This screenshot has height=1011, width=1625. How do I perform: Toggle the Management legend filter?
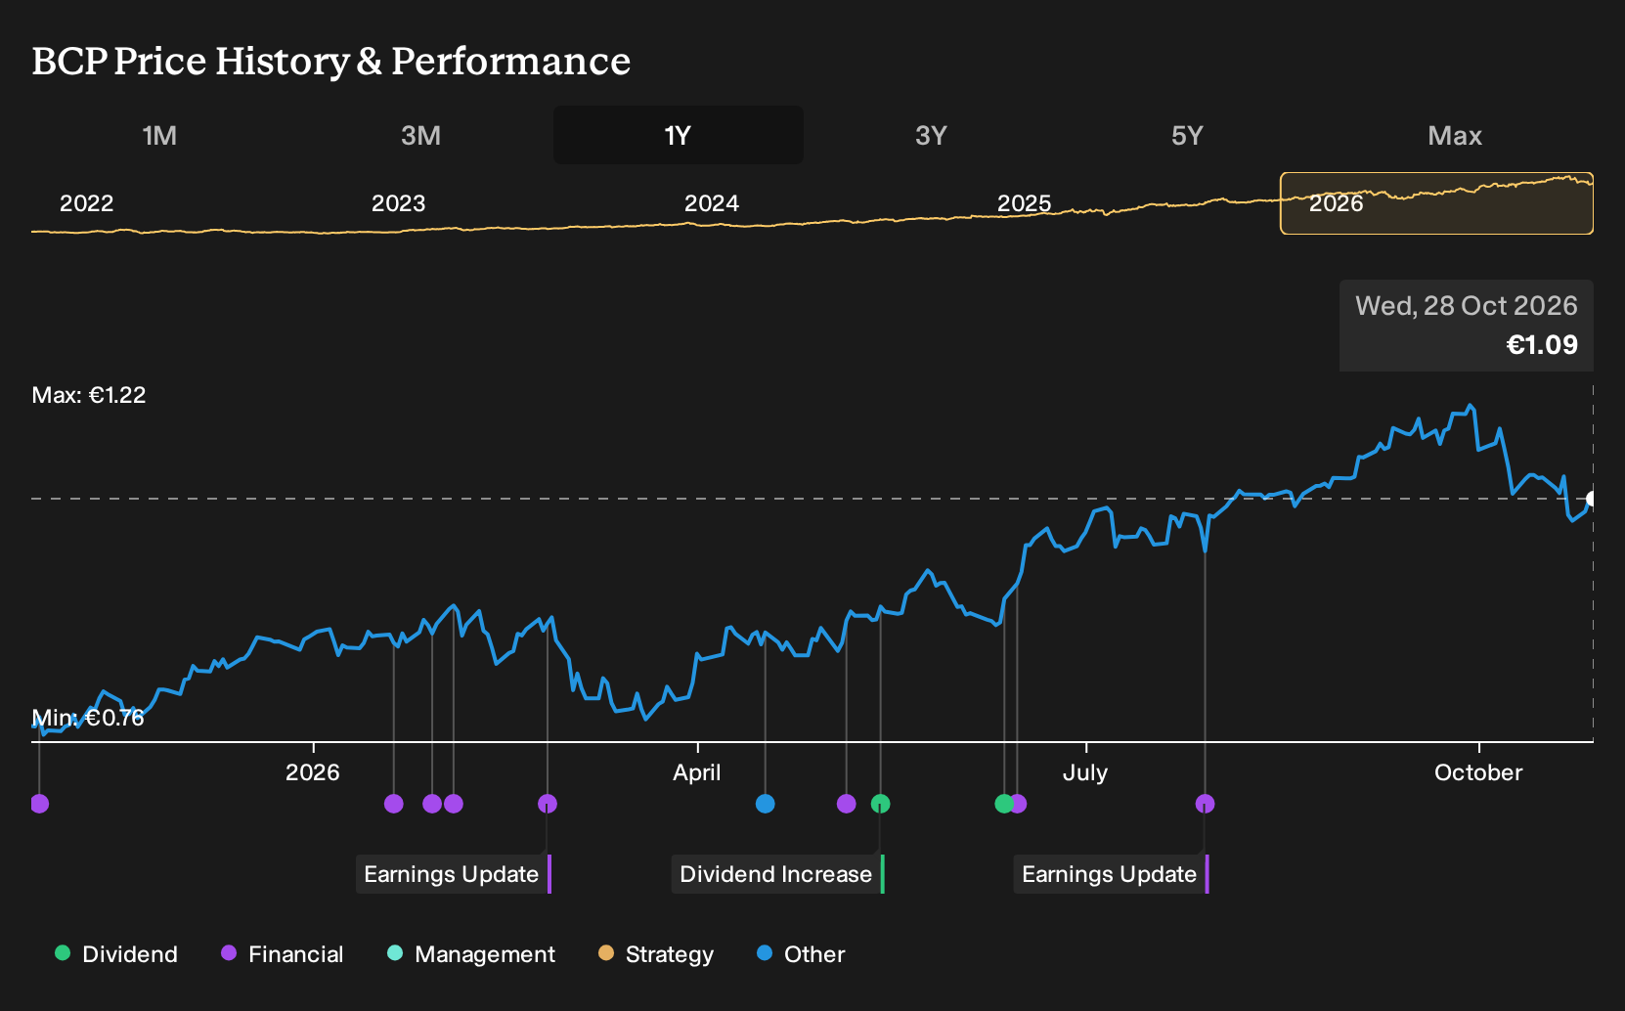(x=471, y=954)
